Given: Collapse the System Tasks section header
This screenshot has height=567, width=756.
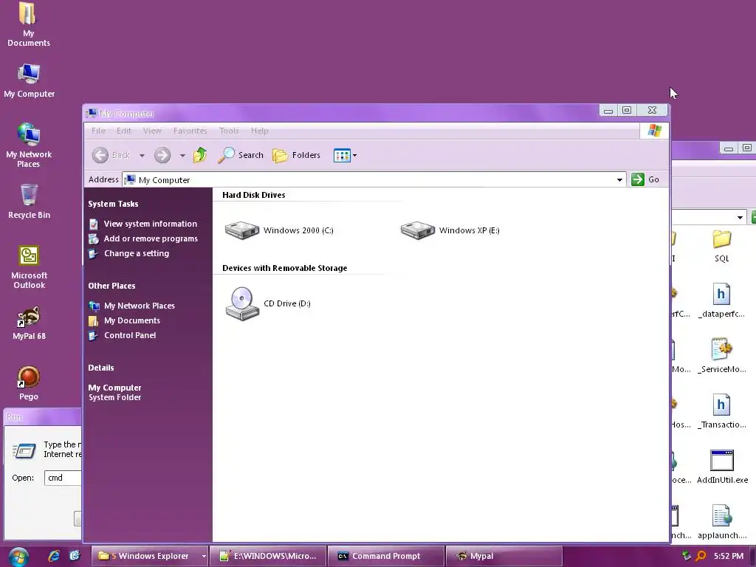Looking at the screenshot, I should (x=113, y=204).
